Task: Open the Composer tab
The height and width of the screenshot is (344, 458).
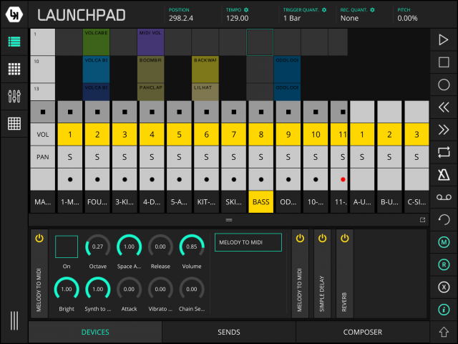Action: pyautogui.click(x=362, y=332)
